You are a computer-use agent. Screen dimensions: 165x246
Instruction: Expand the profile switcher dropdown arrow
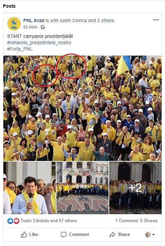click(x=154, y=235)
